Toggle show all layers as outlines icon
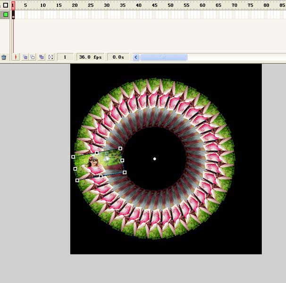286x283 pixels. click(x=6, y=5)
